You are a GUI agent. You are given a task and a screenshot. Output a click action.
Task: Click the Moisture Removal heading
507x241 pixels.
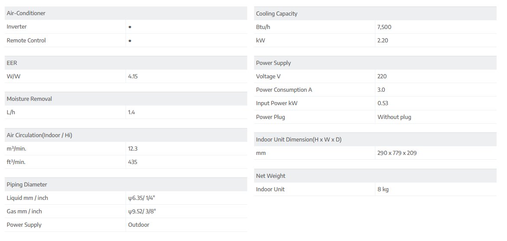(x=29, y=99)
